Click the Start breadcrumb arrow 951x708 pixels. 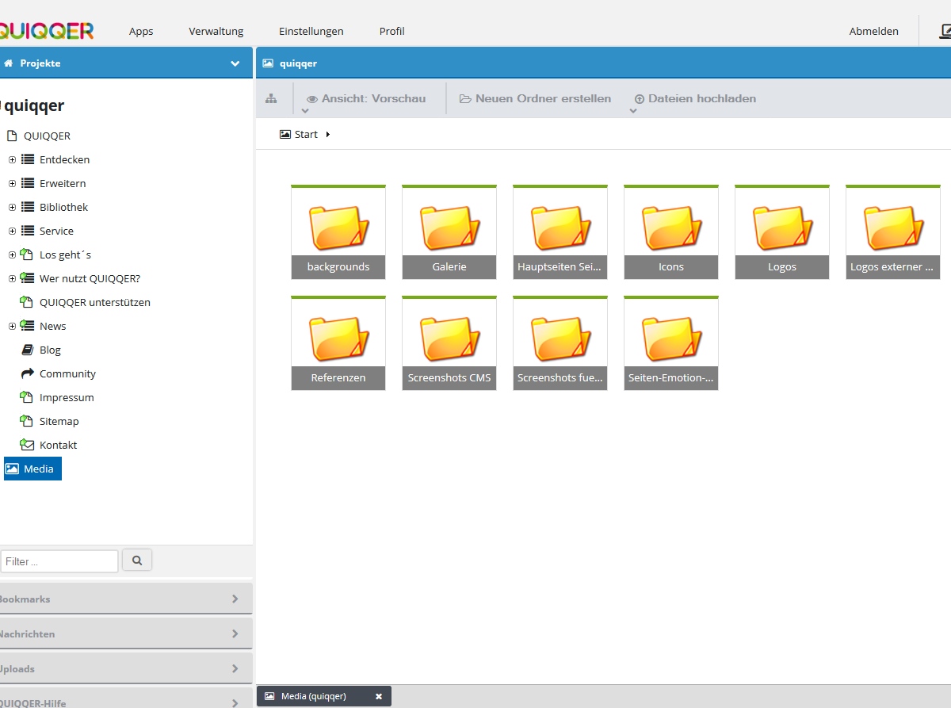328,135
